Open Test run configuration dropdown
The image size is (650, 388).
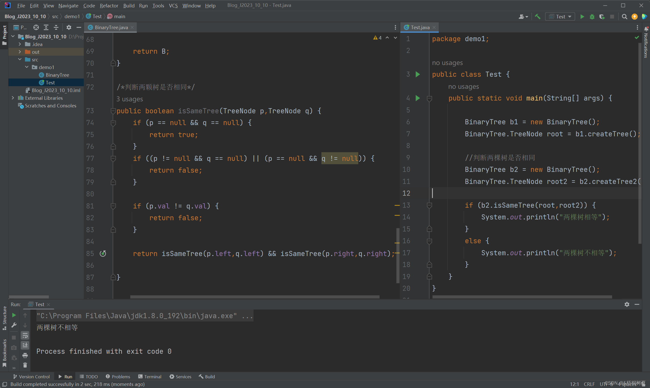coord(560,17)
